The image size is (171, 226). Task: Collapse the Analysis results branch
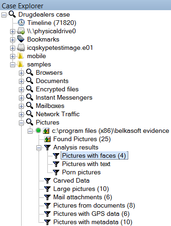39,148
